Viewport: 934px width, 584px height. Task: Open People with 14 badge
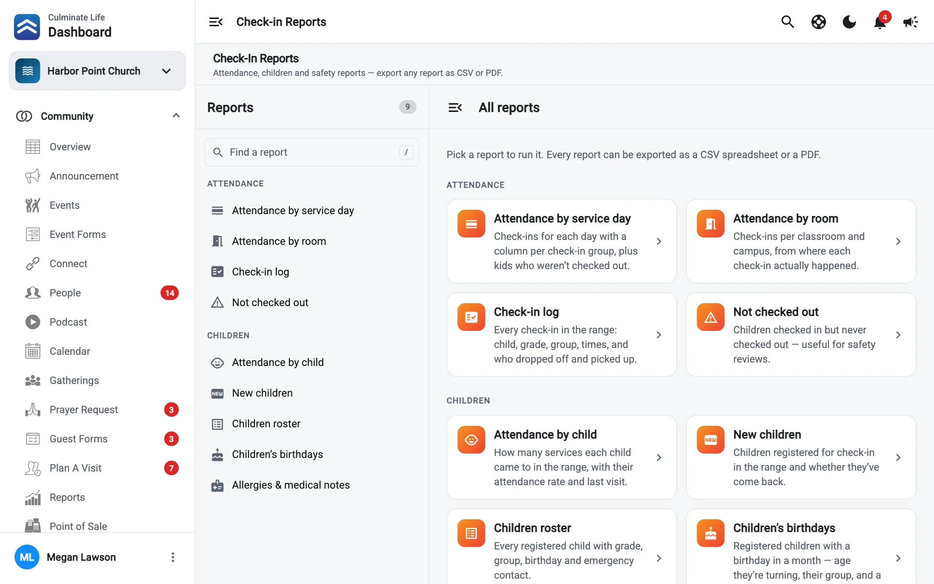point(97,293)
